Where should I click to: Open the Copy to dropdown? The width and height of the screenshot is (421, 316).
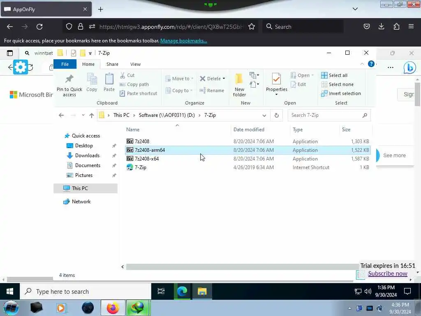[179, 91]
